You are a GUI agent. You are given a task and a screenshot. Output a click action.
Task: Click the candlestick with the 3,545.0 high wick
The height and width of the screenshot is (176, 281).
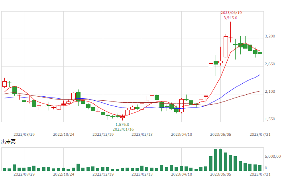(230, 32)
